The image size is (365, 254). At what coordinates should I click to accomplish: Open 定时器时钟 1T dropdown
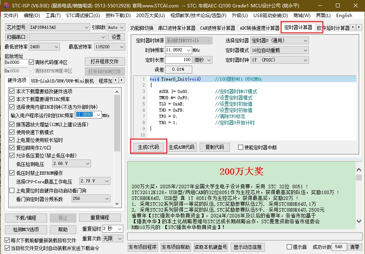(279, 60)
